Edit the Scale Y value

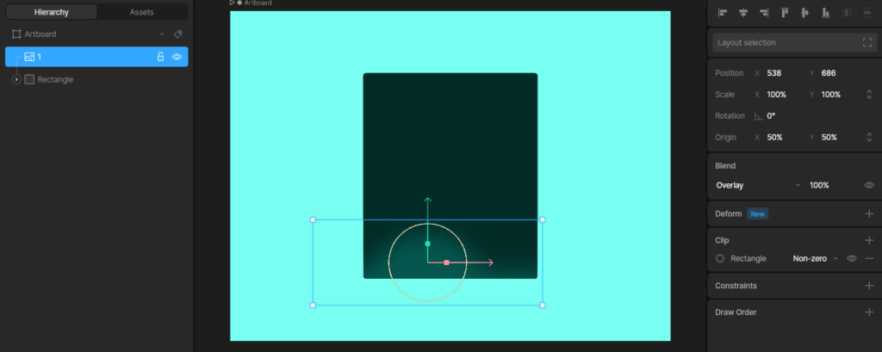pos(831,95)
